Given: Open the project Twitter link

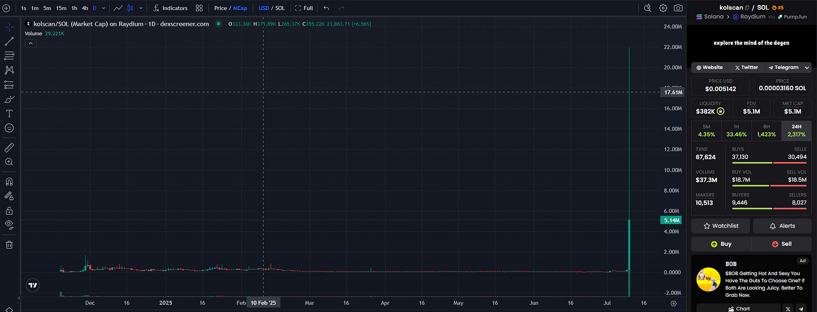Looking at the screenshot, I should click(746, 67).
